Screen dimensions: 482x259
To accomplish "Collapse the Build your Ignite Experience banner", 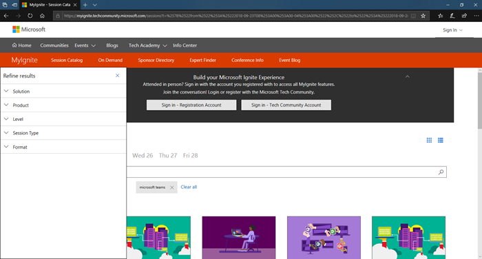I will tap(408, 76).
